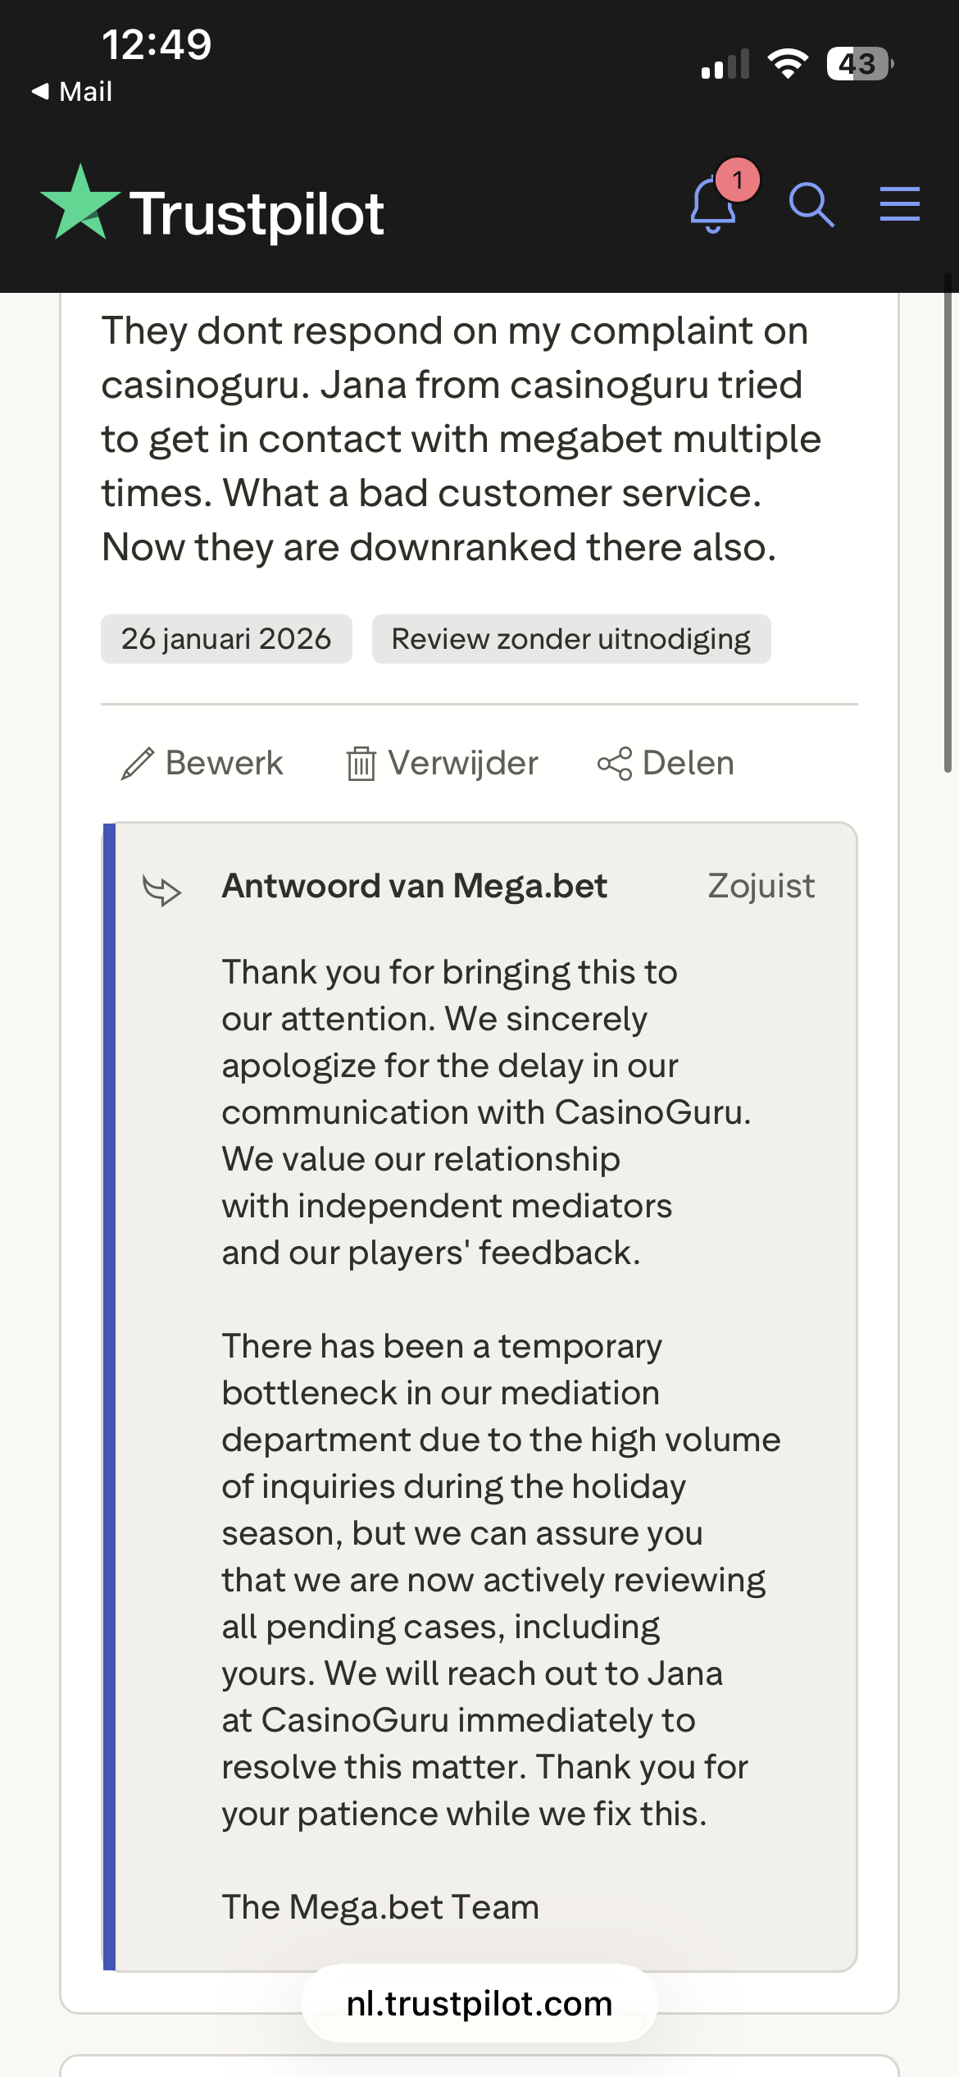Open the hamburger menu

click(x=899, y=203)
